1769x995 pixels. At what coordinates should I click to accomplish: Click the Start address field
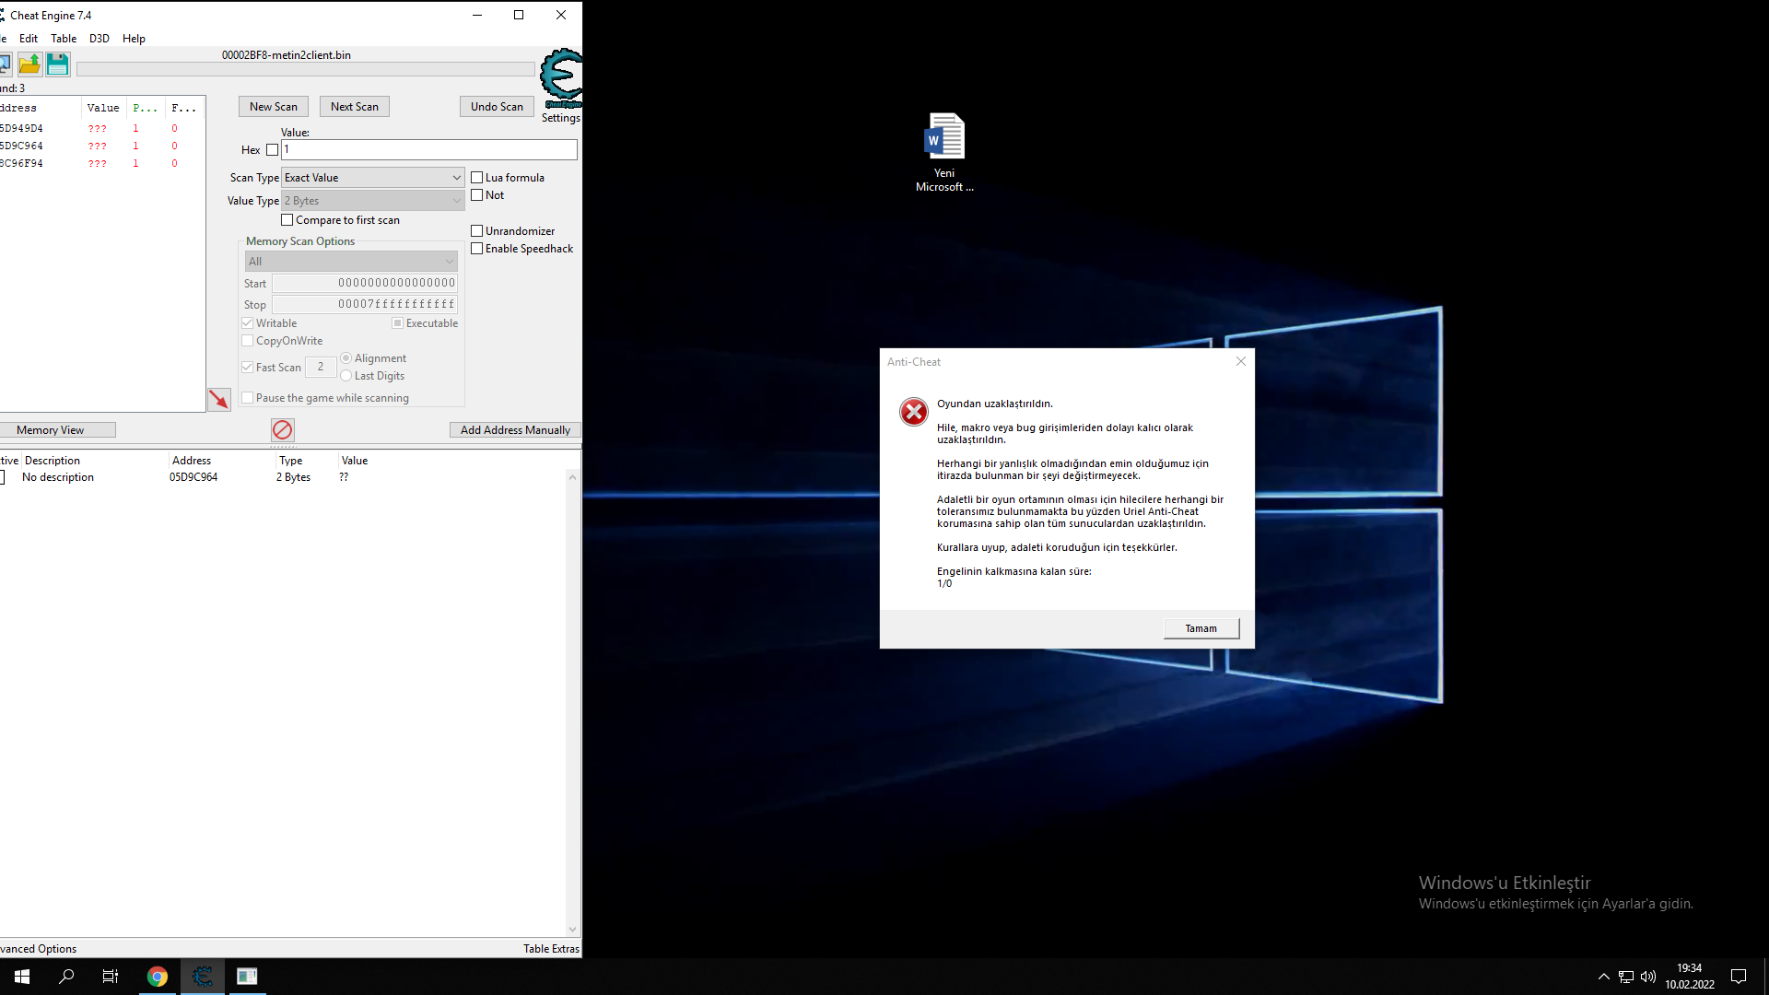[365, 283]
